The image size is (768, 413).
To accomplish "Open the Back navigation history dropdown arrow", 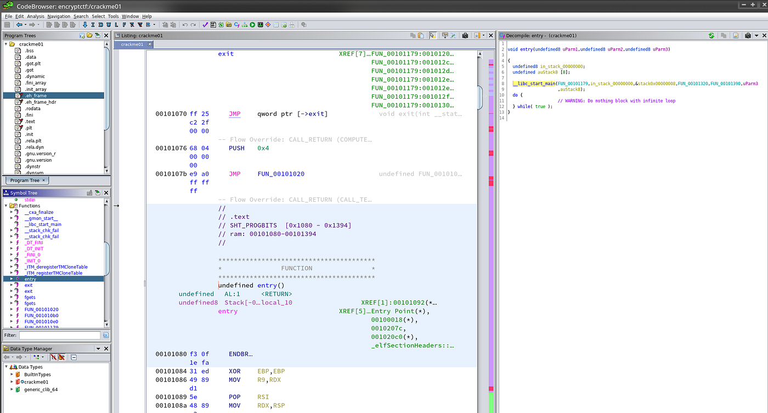I will [x=26, y=25].
